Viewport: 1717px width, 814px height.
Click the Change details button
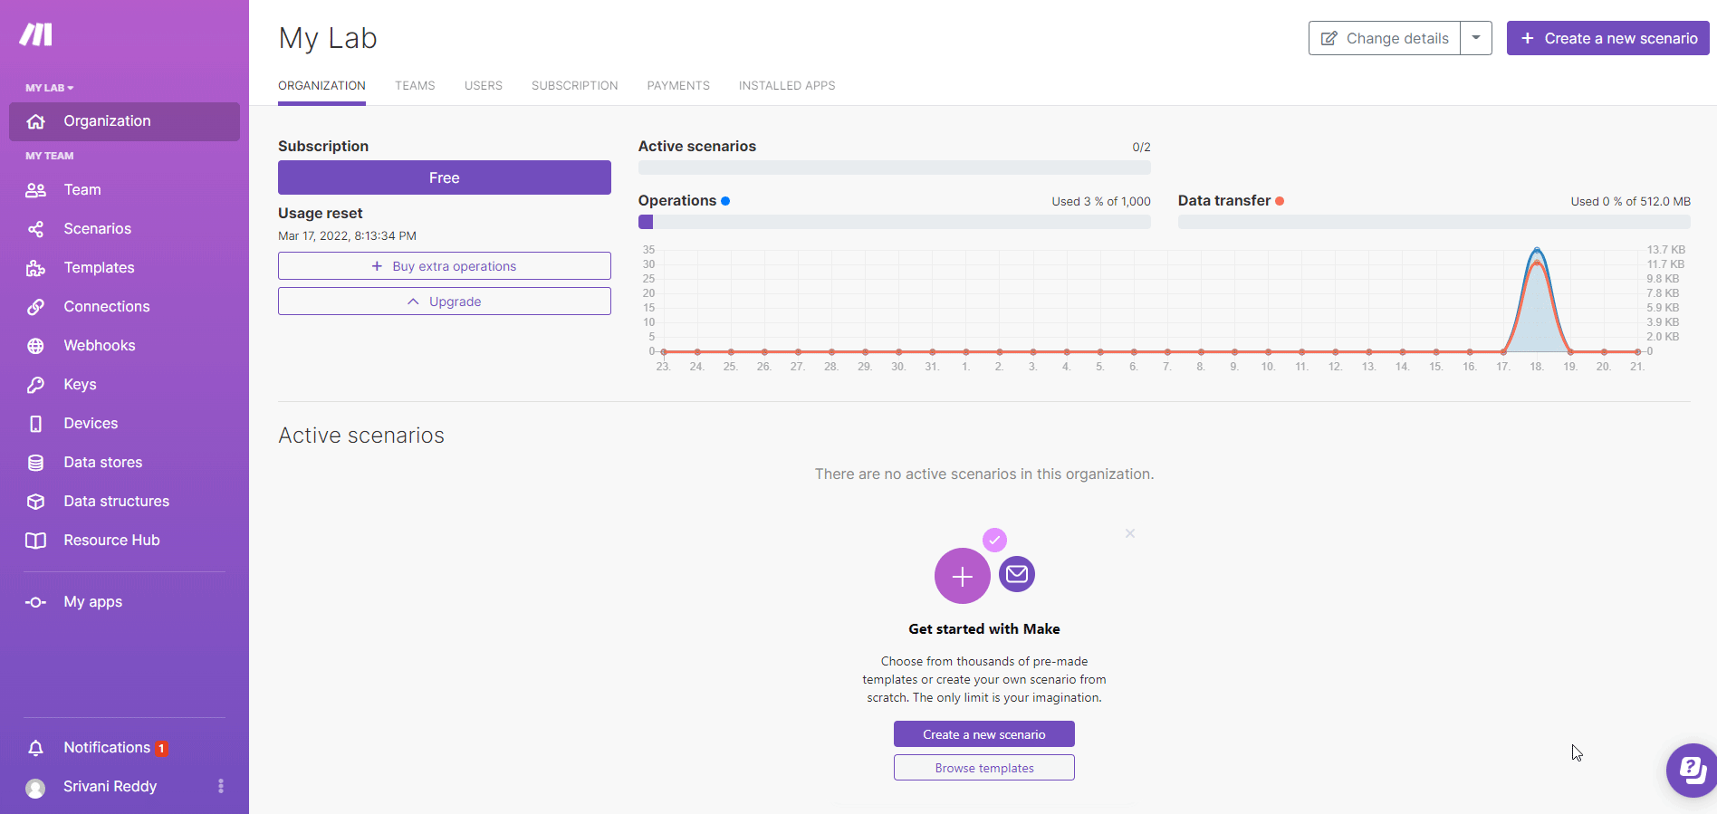(1385, 38)
